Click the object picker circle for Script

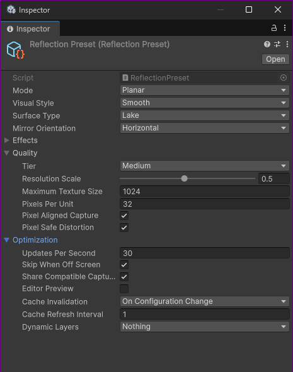pos(284,78)
